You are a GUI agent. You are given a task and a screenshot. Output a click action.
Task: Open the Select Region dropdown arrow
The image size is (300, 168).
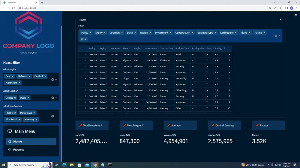coord(56,80)
